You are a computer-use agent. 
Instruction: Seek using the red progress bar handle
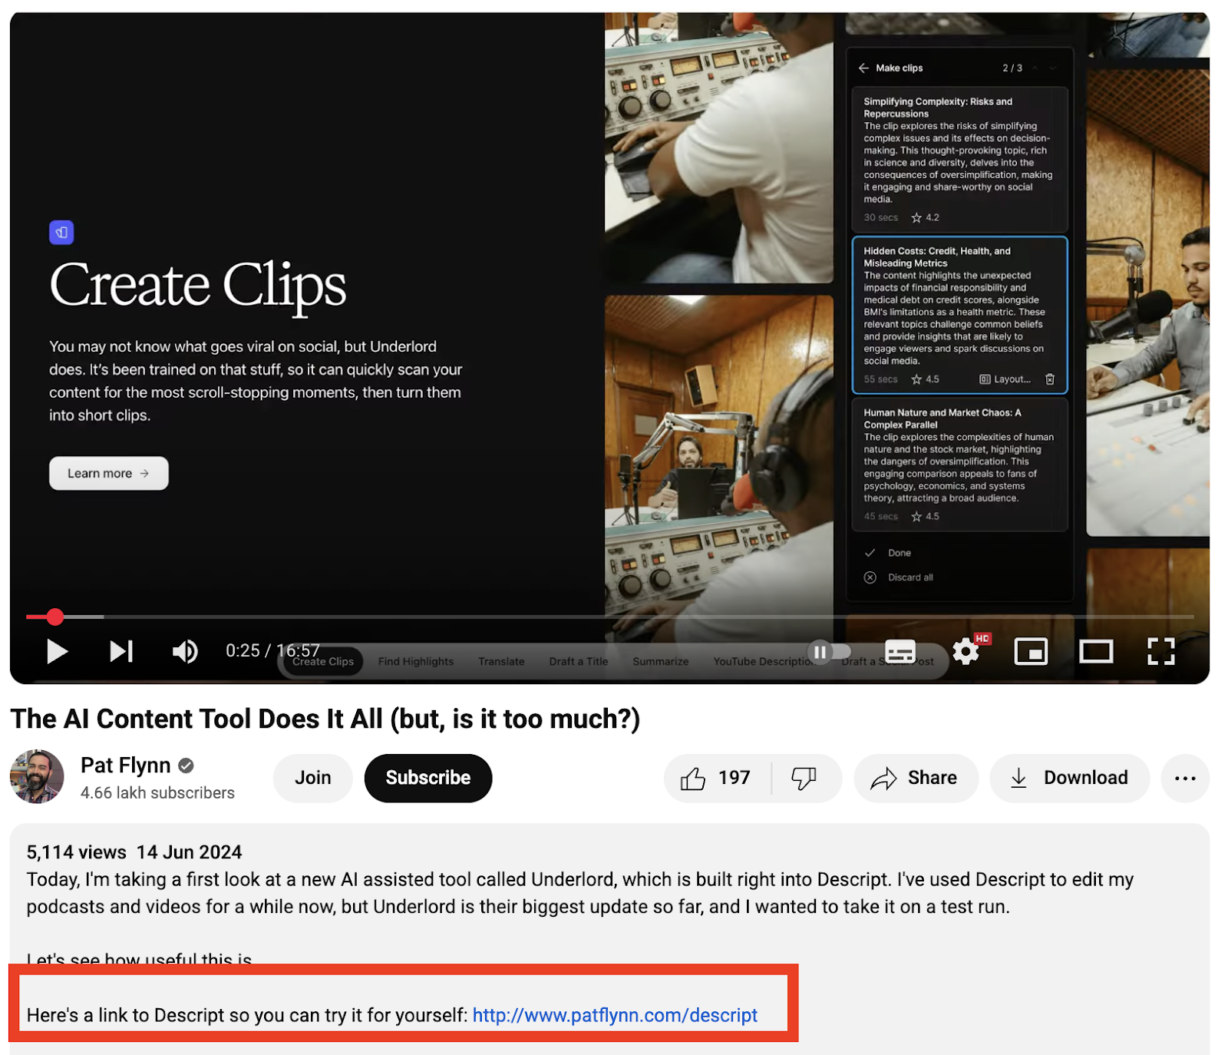(54, 617)
